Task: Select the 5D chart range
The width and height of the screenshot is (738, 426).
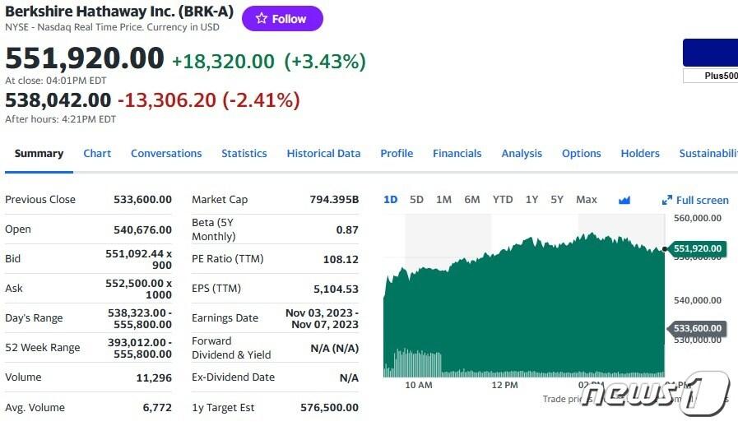Action: 416,200
